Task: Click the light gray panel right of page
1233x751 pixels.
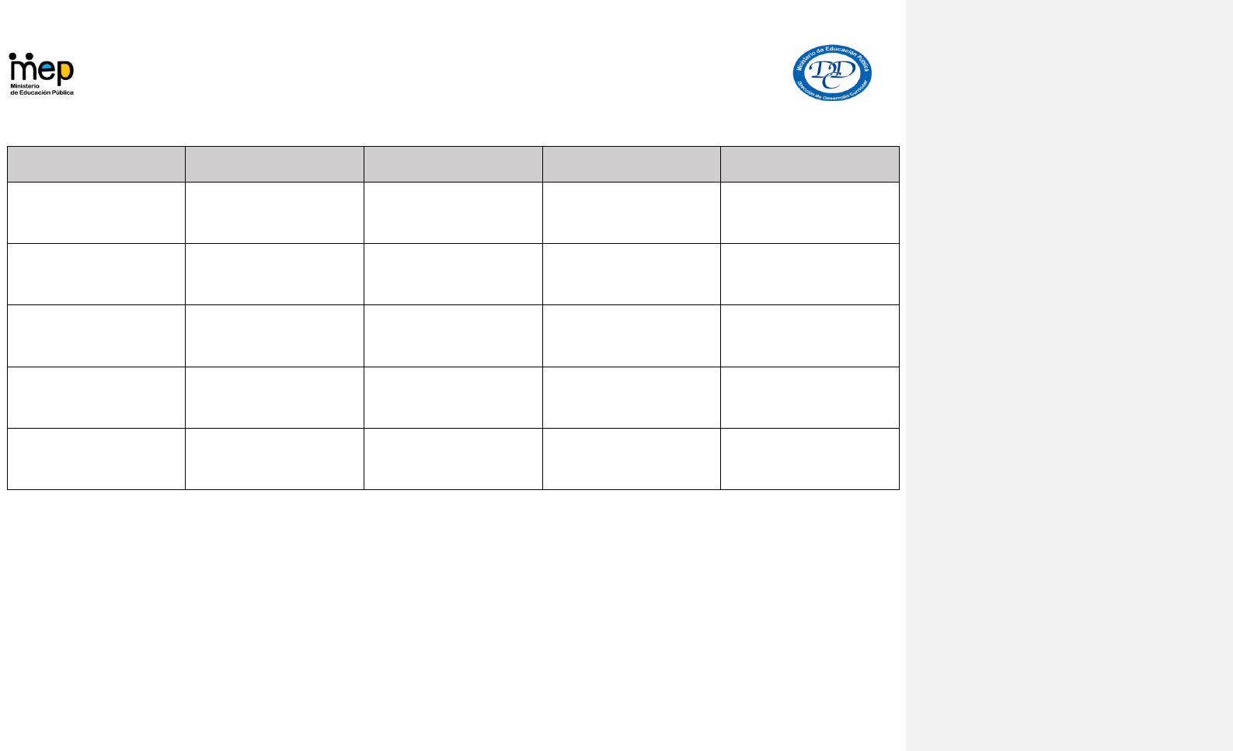Action: pos(1069,373)
